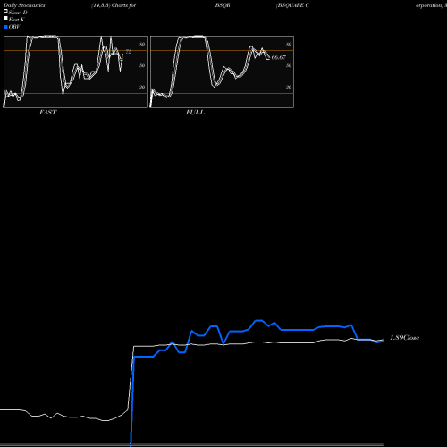Click the "BSQR" ticker symbol

[x=223, y=5]
